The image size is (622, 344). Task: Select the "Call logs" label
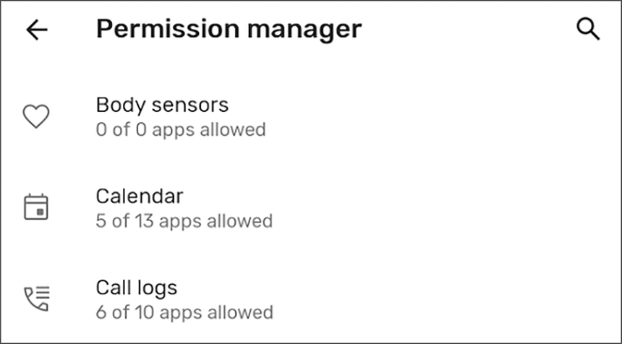tap(136, 288)
